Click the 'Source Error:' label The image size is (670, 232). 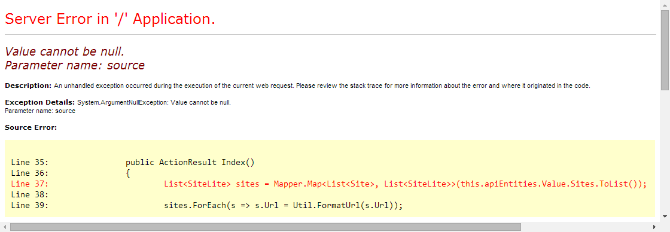click(x=31, y=127)
